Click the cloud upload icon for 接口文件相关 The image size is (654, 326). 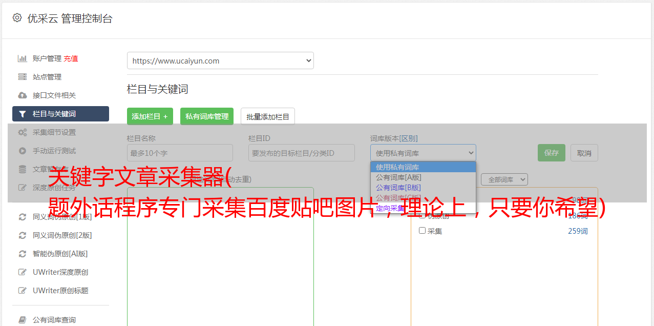pyautogui.click(x=22, y=95)
